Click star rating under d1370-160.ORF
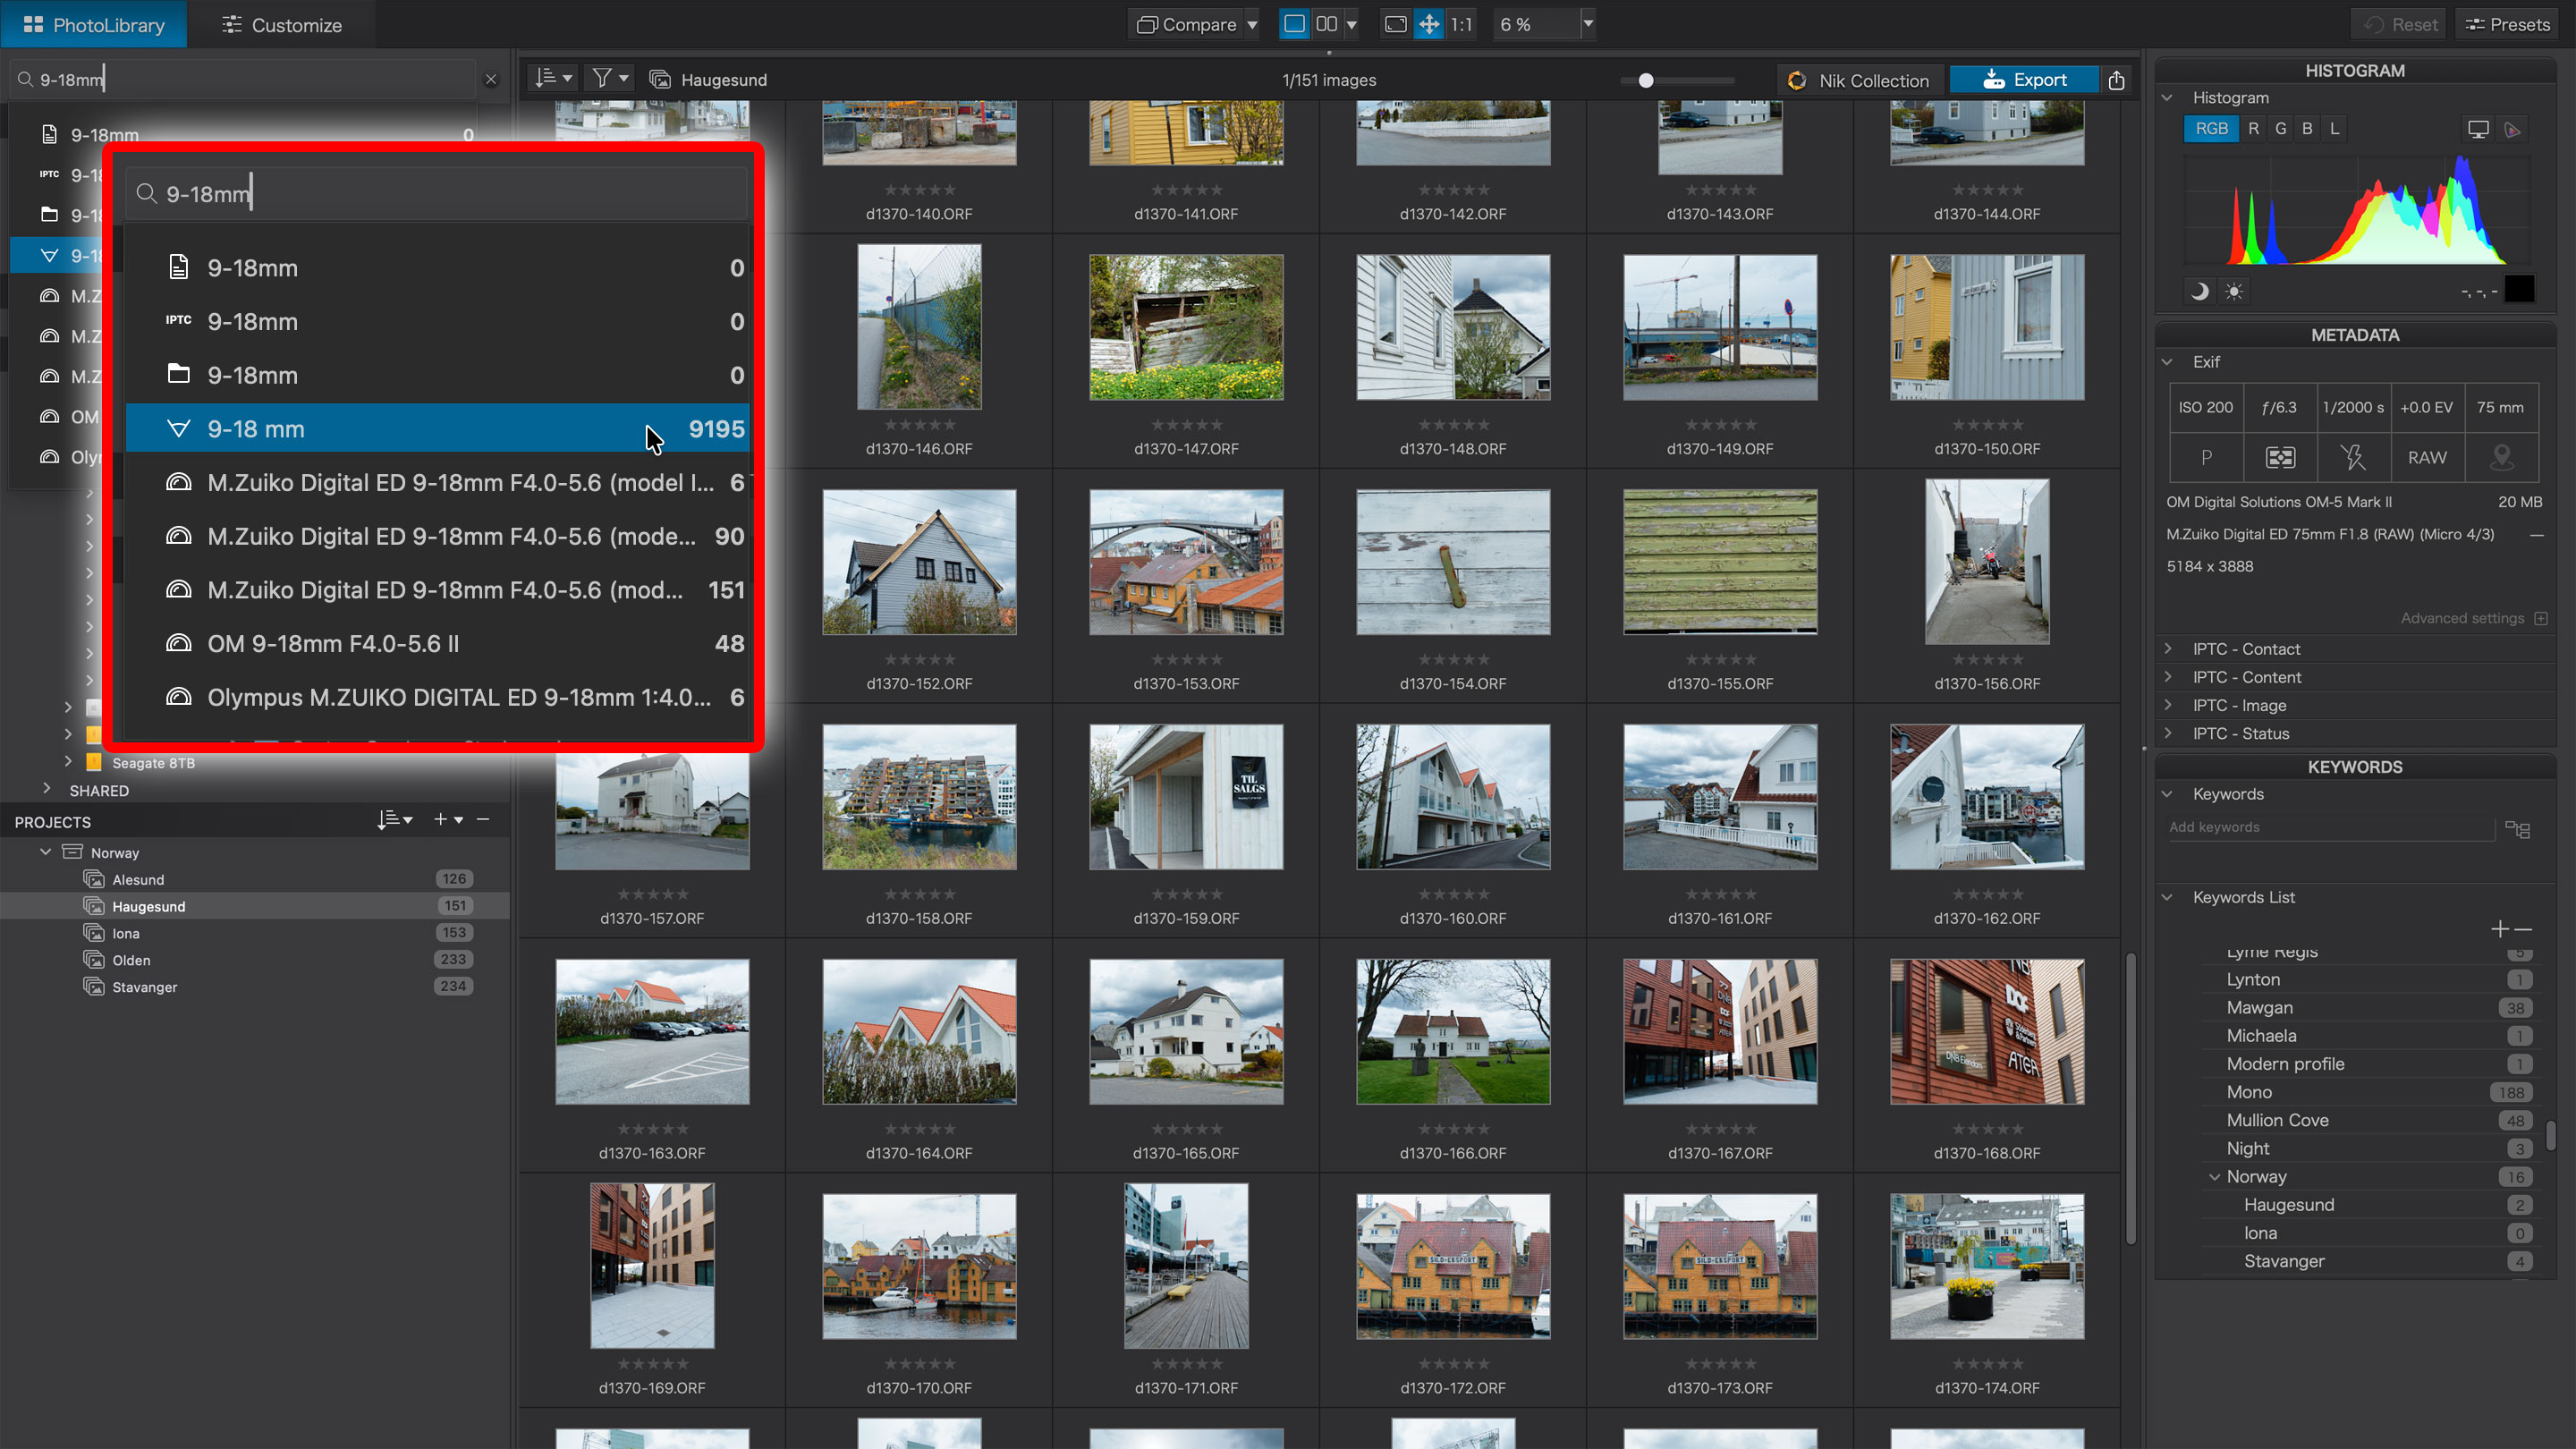 point(1453,894)
